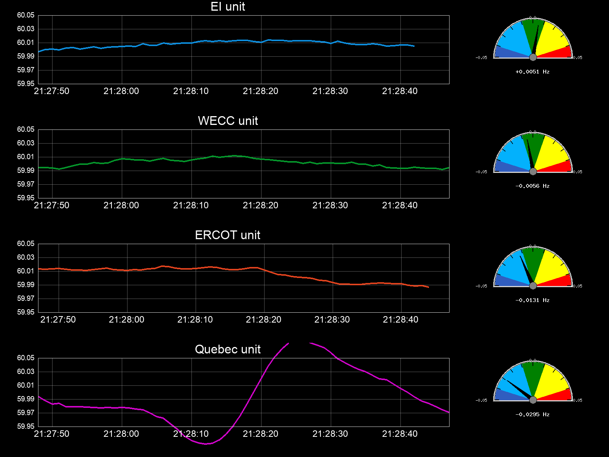Screen dimensions: 609x457
Task: Click '60.01' on WECC chart y-axis
Action: click(x=26, y=157)
